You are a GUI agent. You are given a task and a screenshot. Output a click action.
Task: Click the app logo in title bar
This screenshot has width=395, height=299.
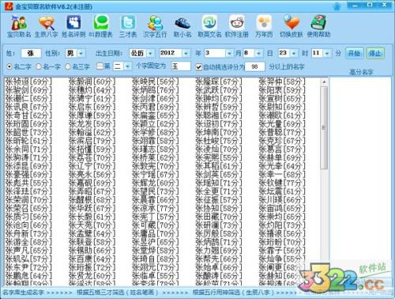point(9,6)
